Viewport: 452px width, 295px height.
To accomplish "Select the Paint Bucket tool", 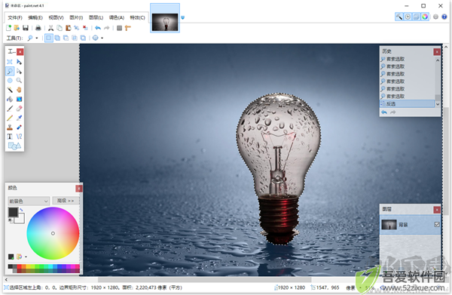I will [x=10, y=99].
